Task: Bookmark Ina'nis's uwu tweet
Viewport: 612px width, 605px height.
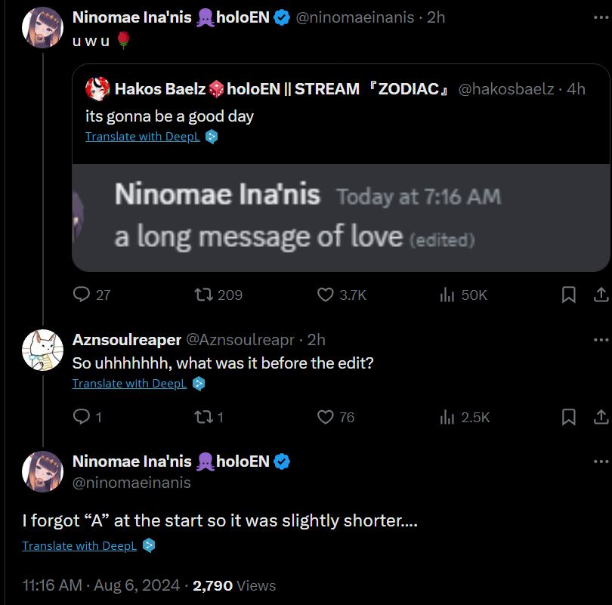Action: coord(569,295)
